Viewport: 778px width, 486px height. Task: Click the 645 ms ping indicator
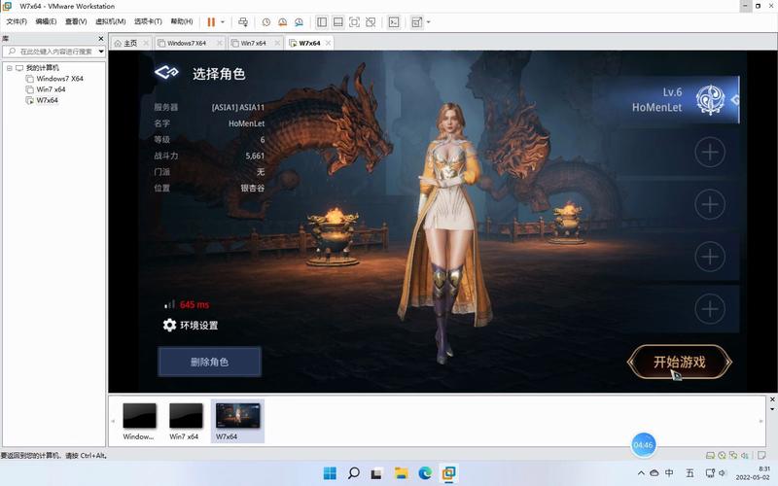187,304
